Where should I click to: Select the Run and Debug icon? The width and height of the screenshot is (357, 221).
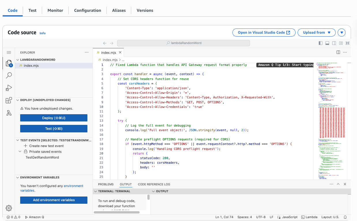click(x=9, y=88)
